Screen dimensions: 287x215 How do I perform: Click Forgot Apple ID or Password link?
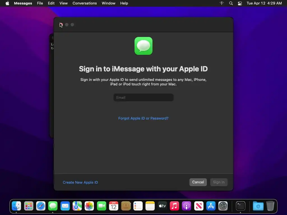(143, 118)
